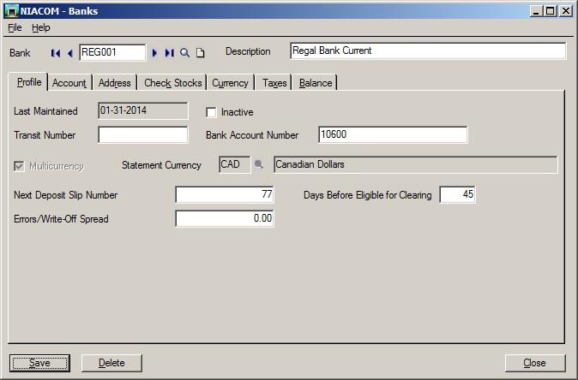Save the bank record
This screenshot has height=380, width=578.
pyautogui.click(x=39, y=363)
